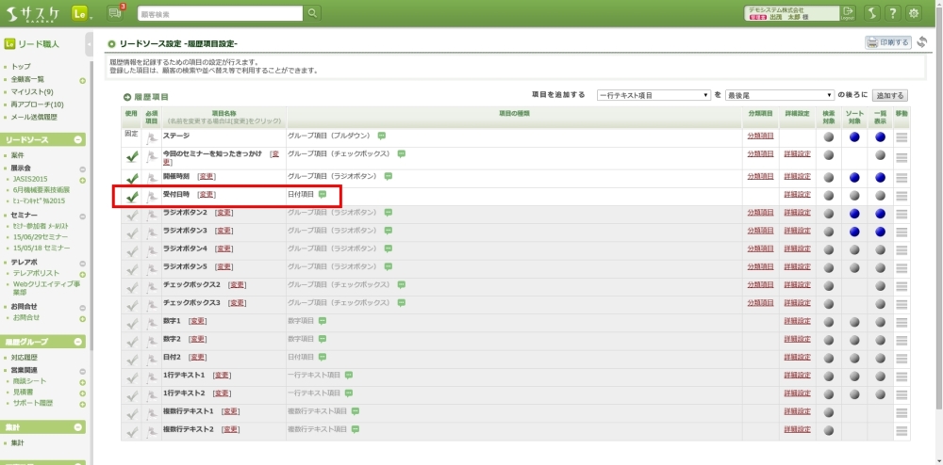Toggle use checkmark for 受付日時 row
Screen dimensions: 943x465
pos(132,196)
